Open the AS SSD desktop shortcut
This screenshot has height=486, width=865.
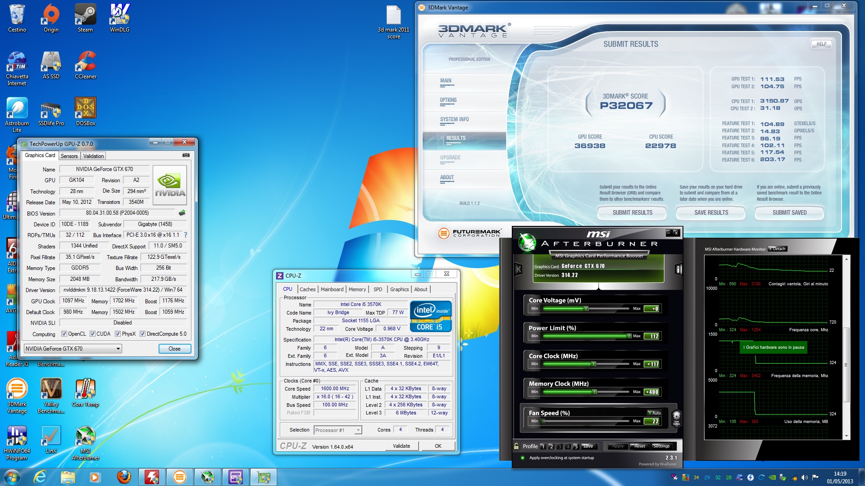coord(51,65)
